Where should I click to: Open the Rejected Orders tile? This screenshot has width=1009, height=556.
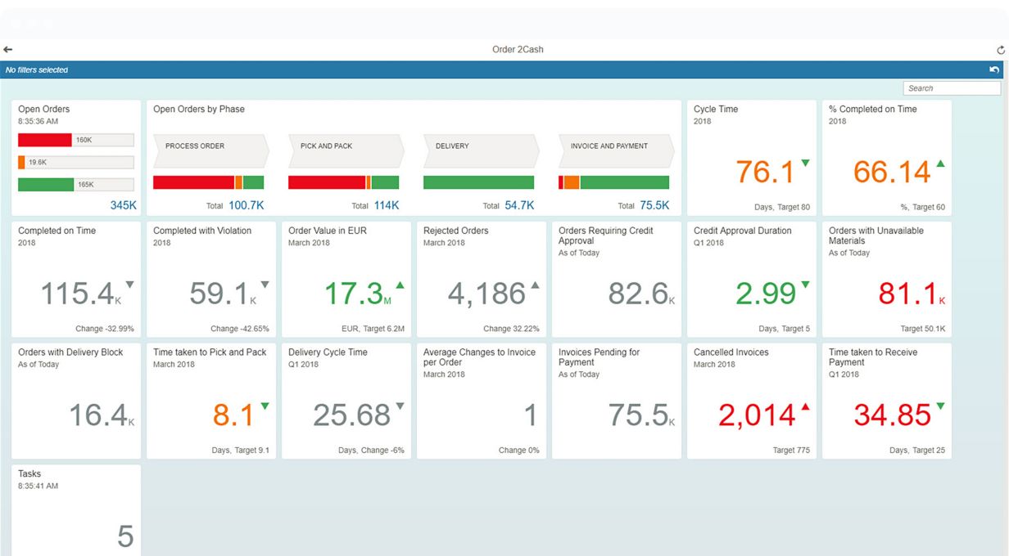point(481,280)
